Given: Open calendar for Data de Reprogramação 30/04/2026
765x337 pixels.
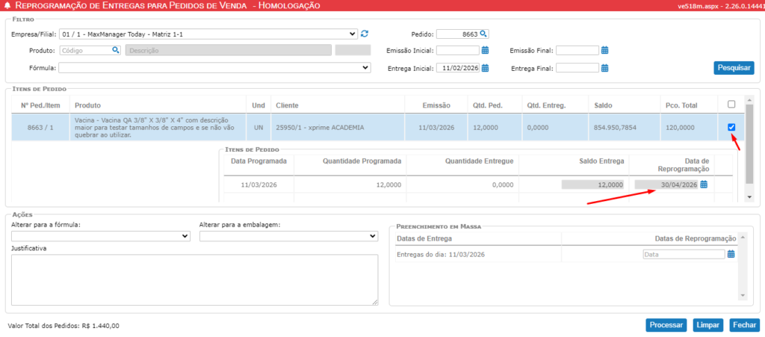Looking at the screenshot, I should click(x=704, y=185).
